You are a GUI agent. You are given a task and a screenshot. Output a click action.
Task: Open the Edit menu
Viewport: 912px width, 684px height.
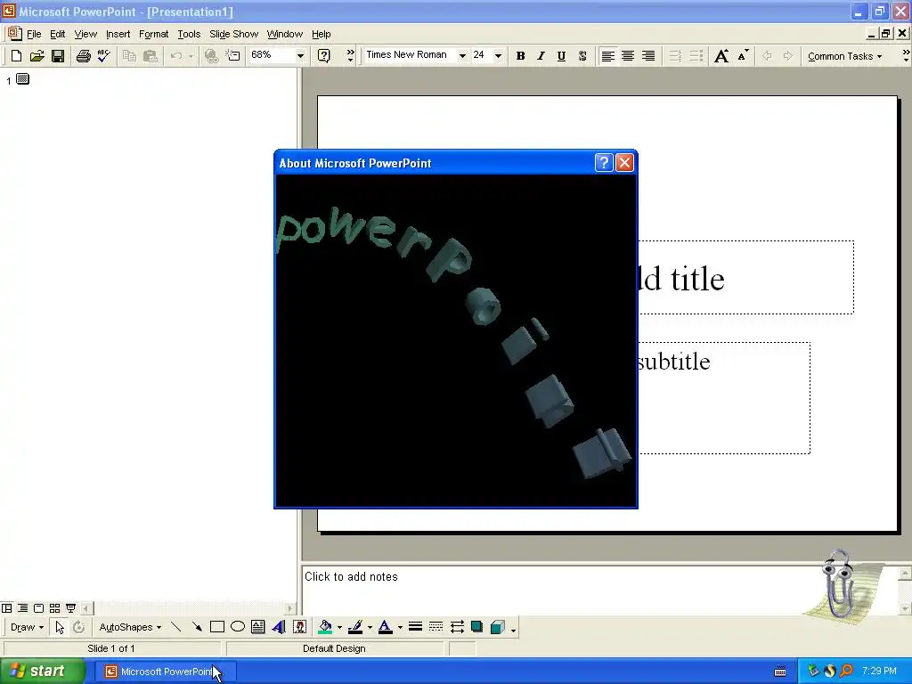(x=58, y=34)
